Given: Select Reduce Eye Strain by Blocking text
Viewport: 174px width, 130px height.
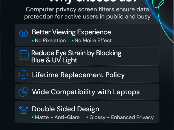Looking at the screenshot, I should click(x=76, y=53).
